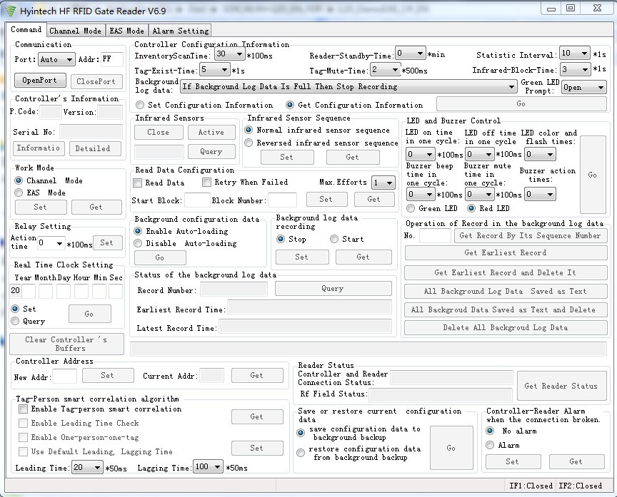Click Get Earliest Record and Delete It
Image resolution: width=617 pixels, height=497 pixels.
coord(506,272)
